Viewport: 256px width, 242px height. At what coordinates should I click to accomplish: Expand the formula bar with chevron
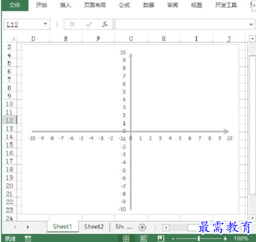pos(251,25)
